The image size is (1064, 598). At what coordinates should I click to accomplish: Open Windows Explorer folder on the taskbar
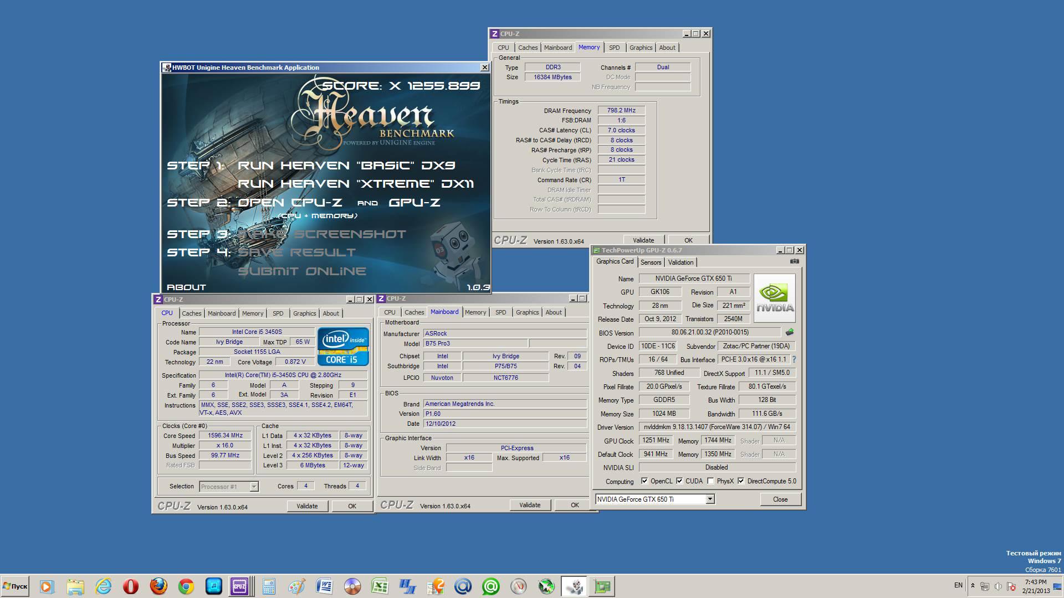(75, 586)
